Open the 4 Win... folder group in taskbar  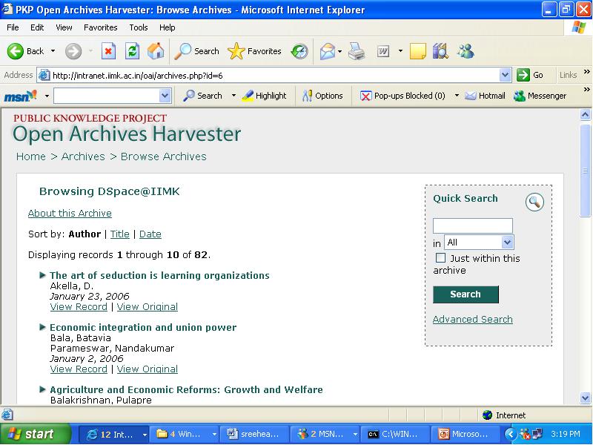[185, 434]
